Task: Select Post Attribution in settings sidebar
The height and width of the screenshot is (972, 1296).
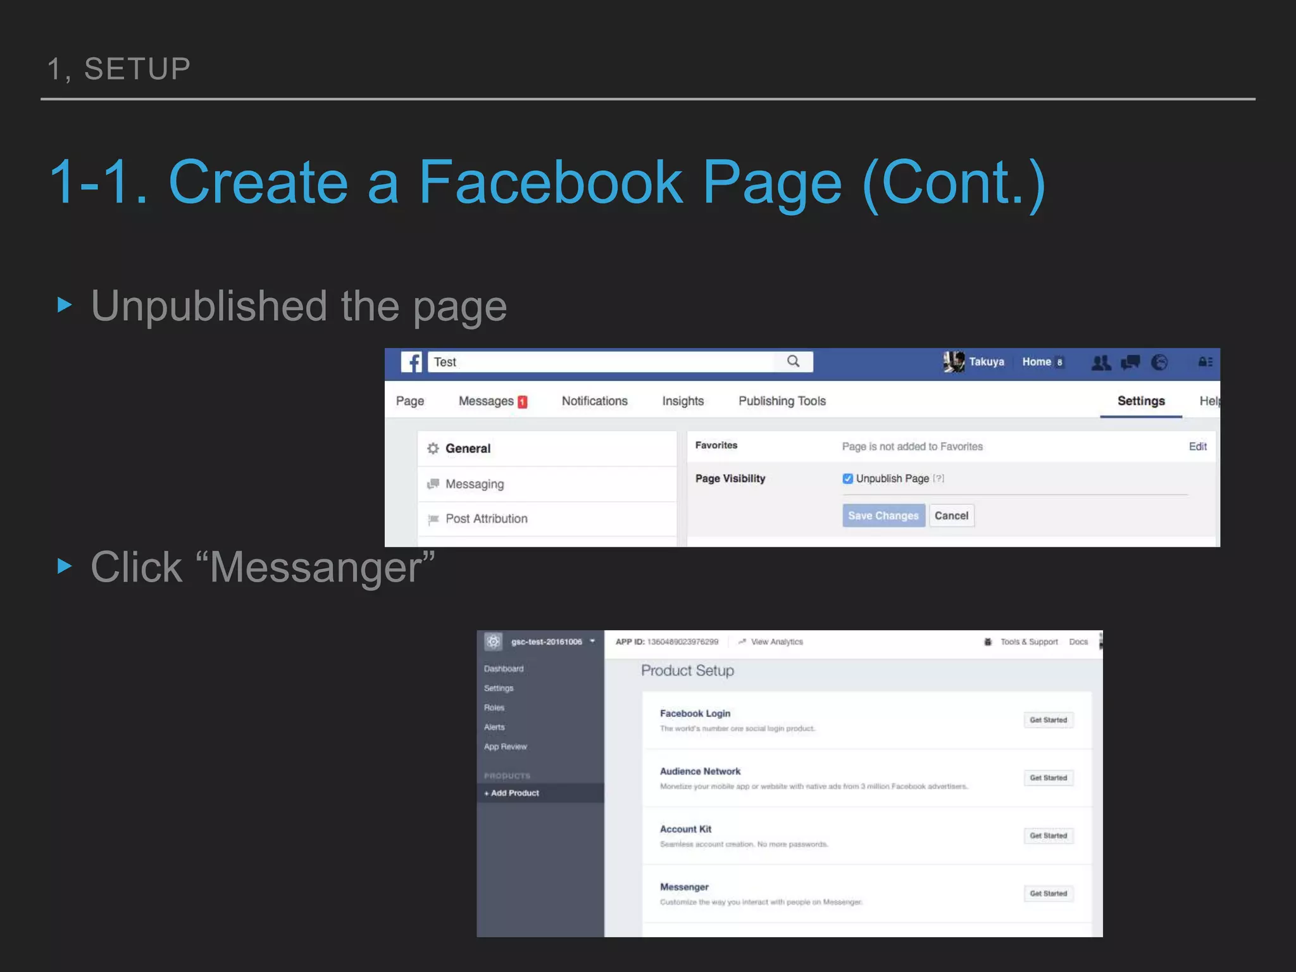Action: point(547,519)
